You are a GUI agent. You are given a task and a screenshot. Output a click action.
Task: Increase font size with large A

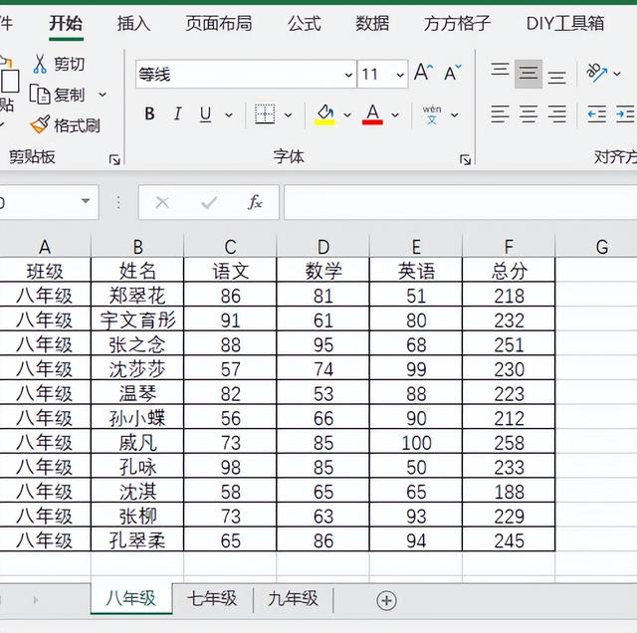point(423,73)
